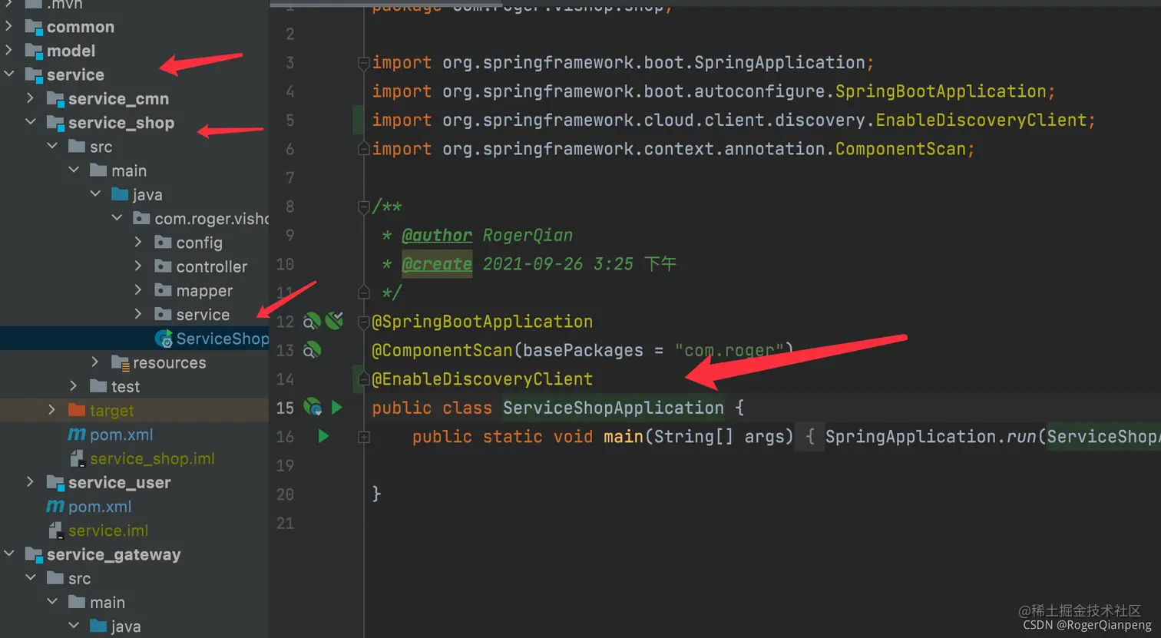
Task: Click the service_shop.iml file icon
Action: pos(77,459)
